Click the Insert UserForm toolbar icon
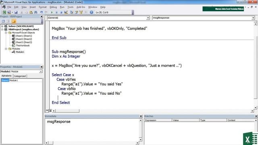The height and width of the screenshot is (145, 258). pyautogui.click(x=9, y=12)
